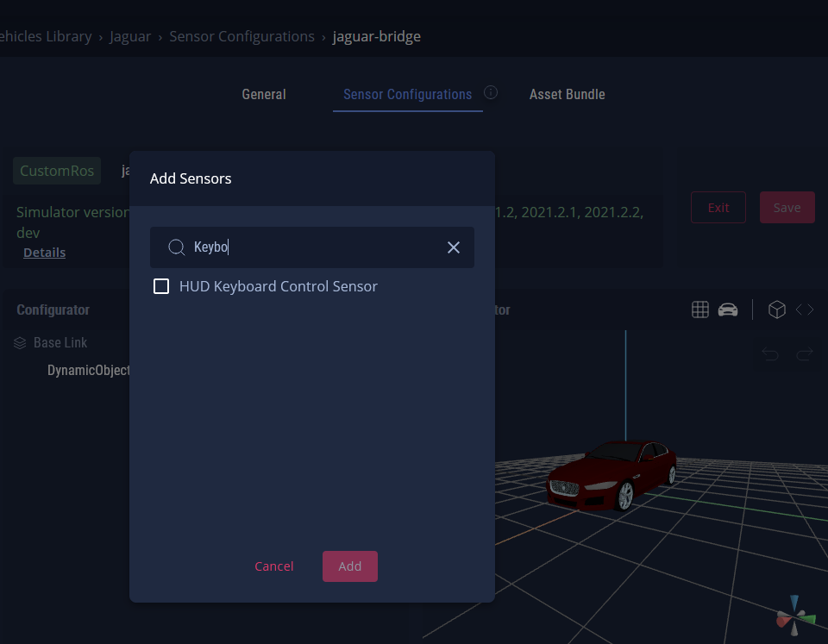Save the sensor configuration
828x644 pixels.
tap(787, 208)
